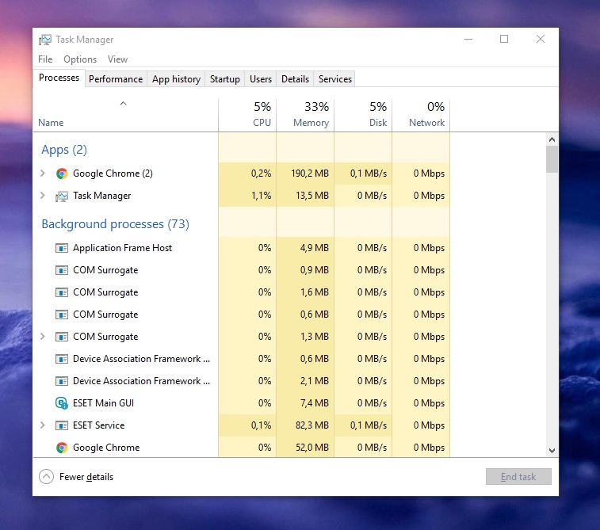Image resolution: width=600 pixels, height=530 pixels.
Task: Expand the ESET Service entry
Action: pos(43,425)
